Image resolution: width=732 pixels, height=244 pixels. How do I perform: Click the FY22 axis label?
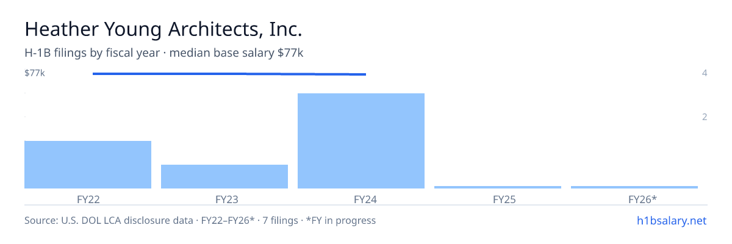pyautogui.click(x=88, y=199)
